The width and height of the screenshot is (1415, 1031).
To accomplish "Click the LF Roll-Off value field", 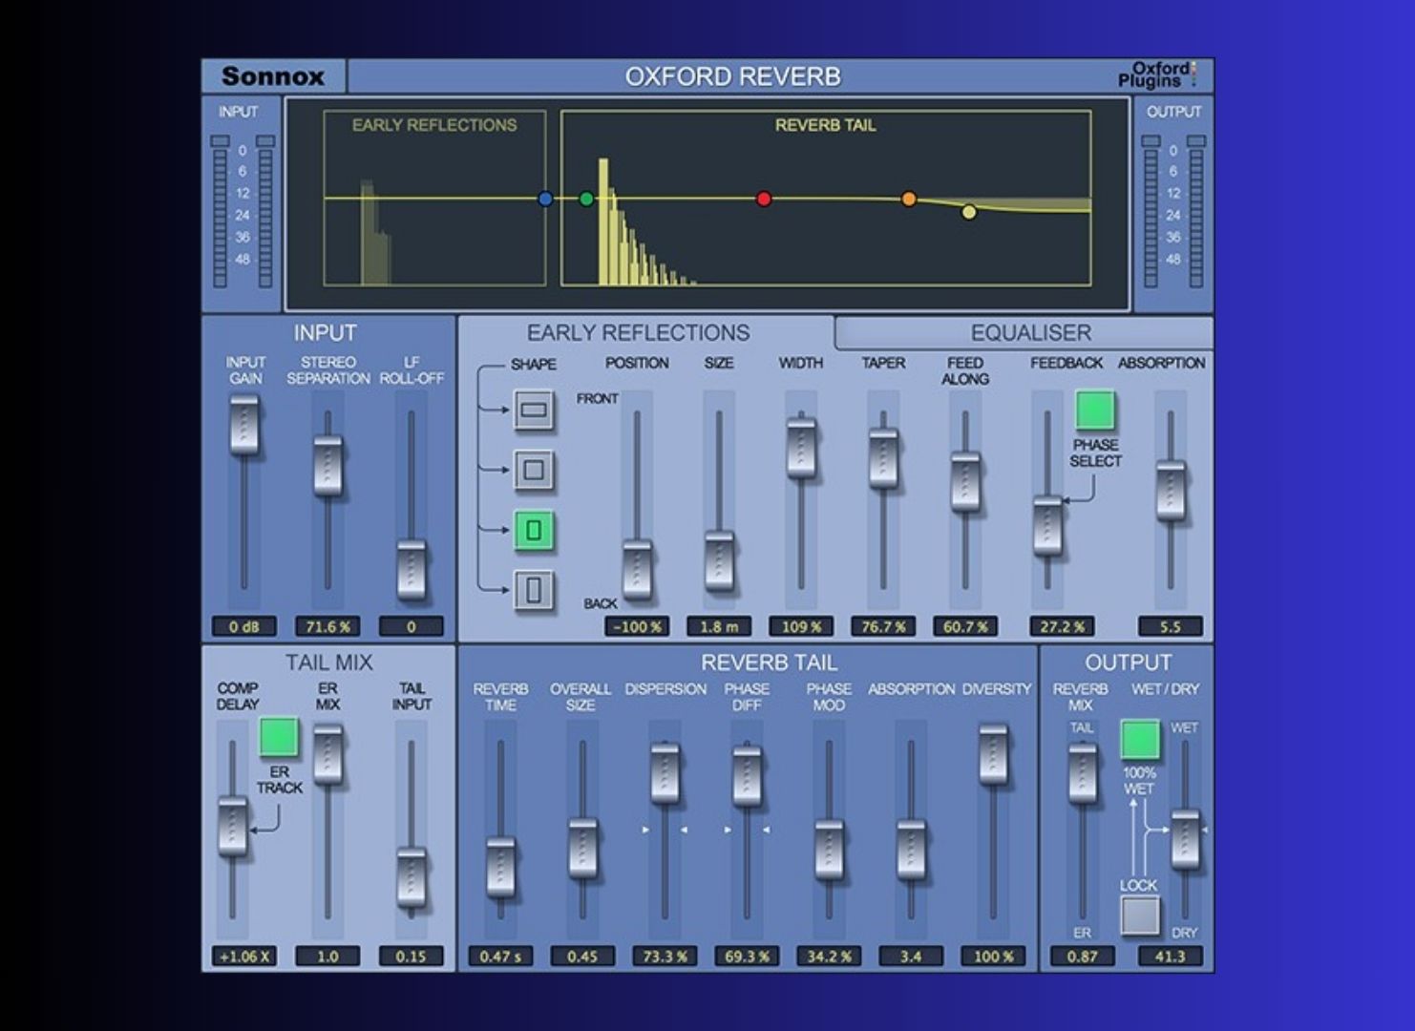I will 412,627.
